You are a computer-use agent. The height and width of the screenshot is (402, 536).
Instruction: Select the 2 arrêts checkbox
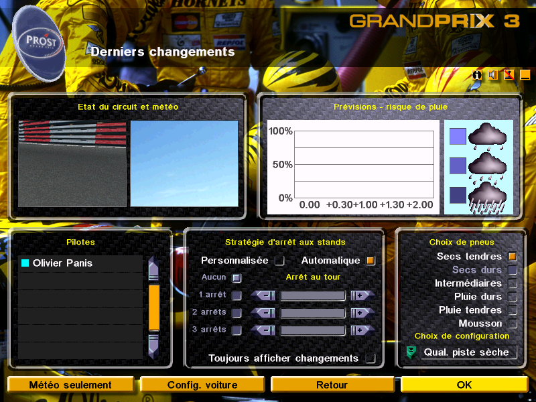(237, 312)
